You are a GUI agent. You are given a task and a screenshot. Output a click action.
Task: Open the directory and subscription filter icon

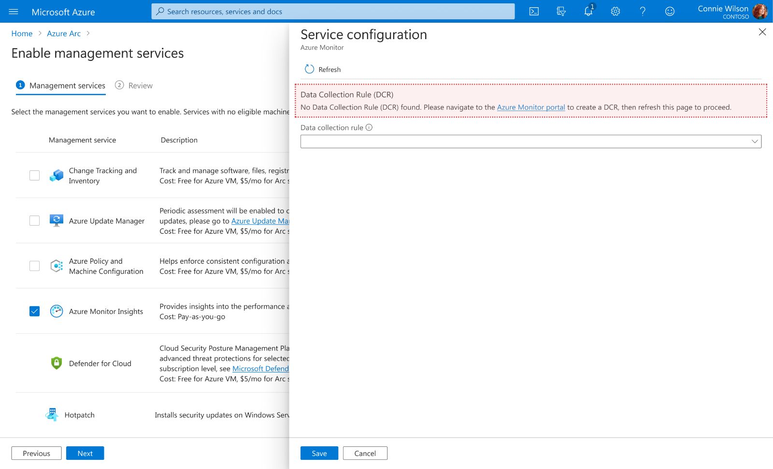tap(561, 12)
